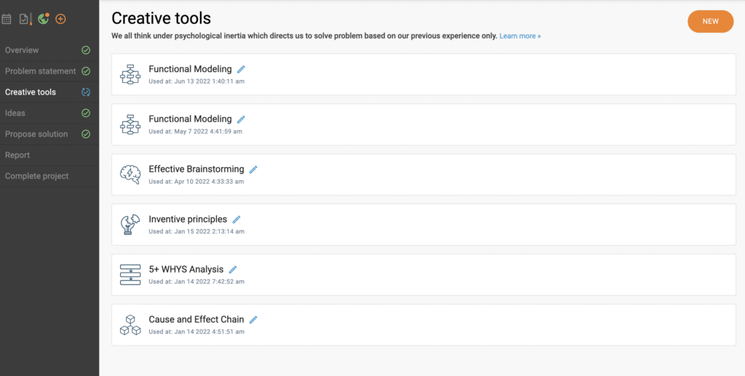
Task: Click the green check icon beside Ideas
Action: pos(86,113)
